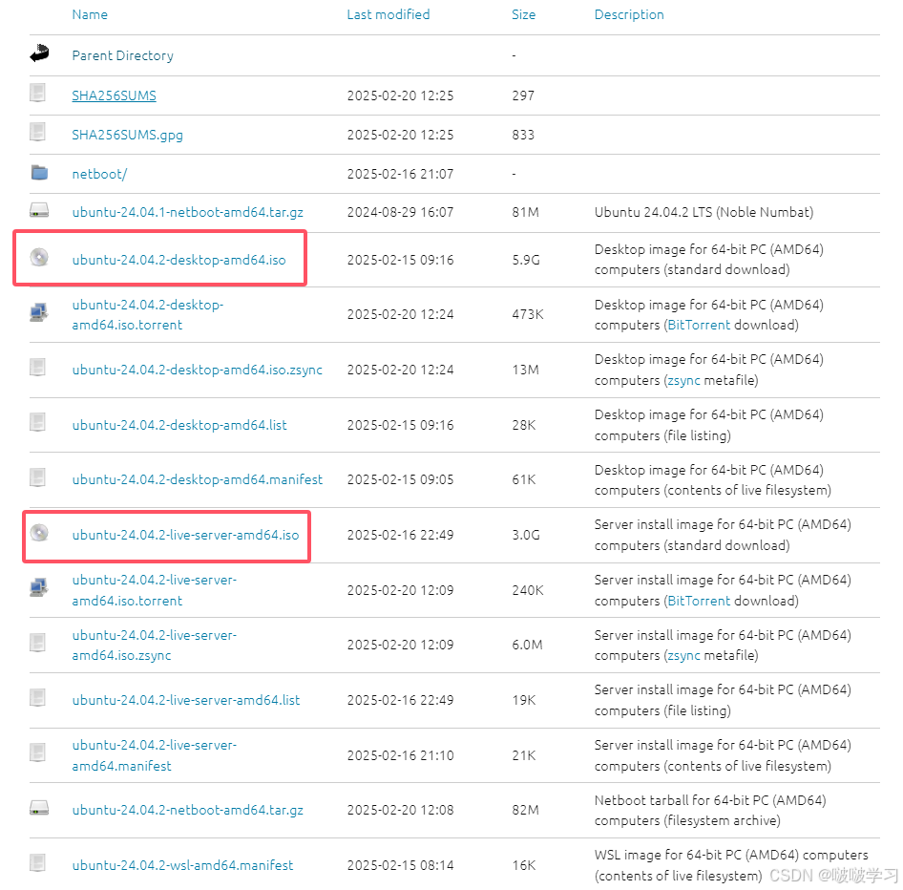The width and height of the screenshot is (903, 890).
Task: Click the file icon beside wsl-amd64.manifest
Action: 38,863
